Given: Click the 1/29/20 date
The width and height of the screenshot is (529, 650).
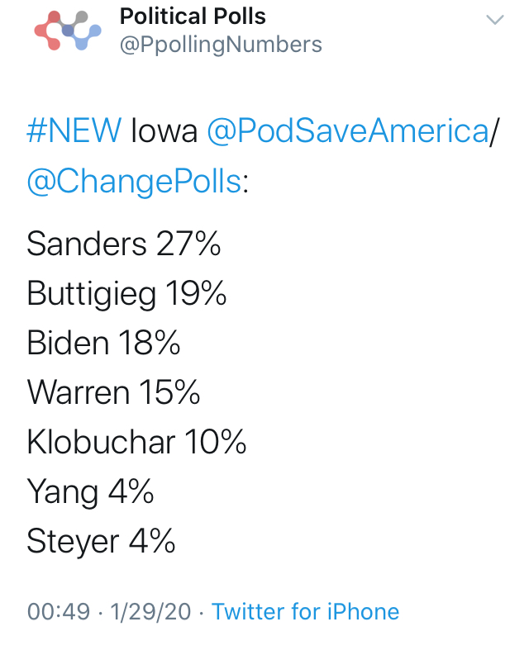Looking at the screenshot, I should point(150,611).
